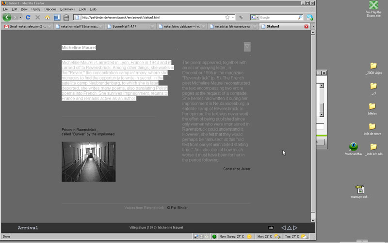Click the info icon in footer

coord(271,227)
